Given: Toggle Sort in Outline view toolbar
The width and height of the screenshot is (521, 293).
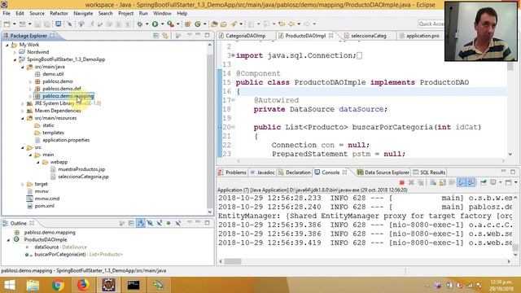Looking at the screenshot, I should tap(141, 223).
